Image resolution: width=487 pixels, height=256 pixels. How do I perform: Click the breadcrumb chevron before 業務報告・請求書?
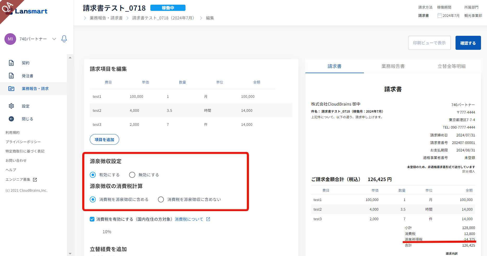85,18
